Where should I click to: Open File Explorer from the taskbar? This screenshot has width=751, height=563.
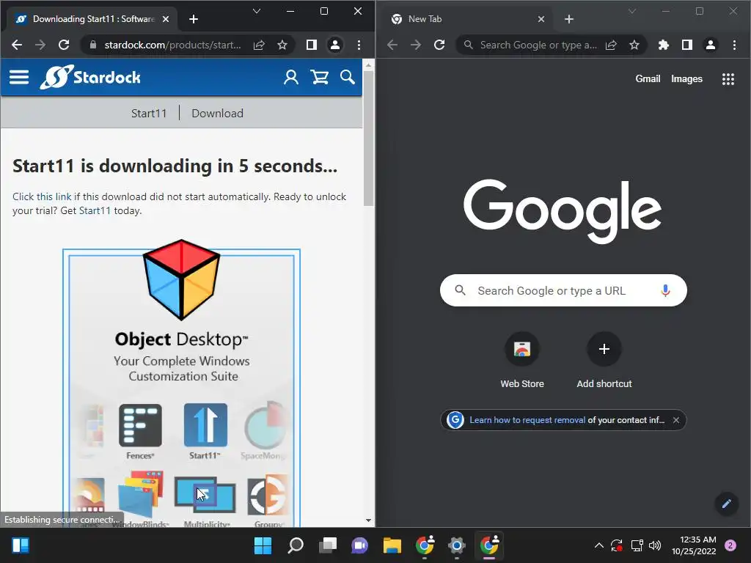[392, 545]
